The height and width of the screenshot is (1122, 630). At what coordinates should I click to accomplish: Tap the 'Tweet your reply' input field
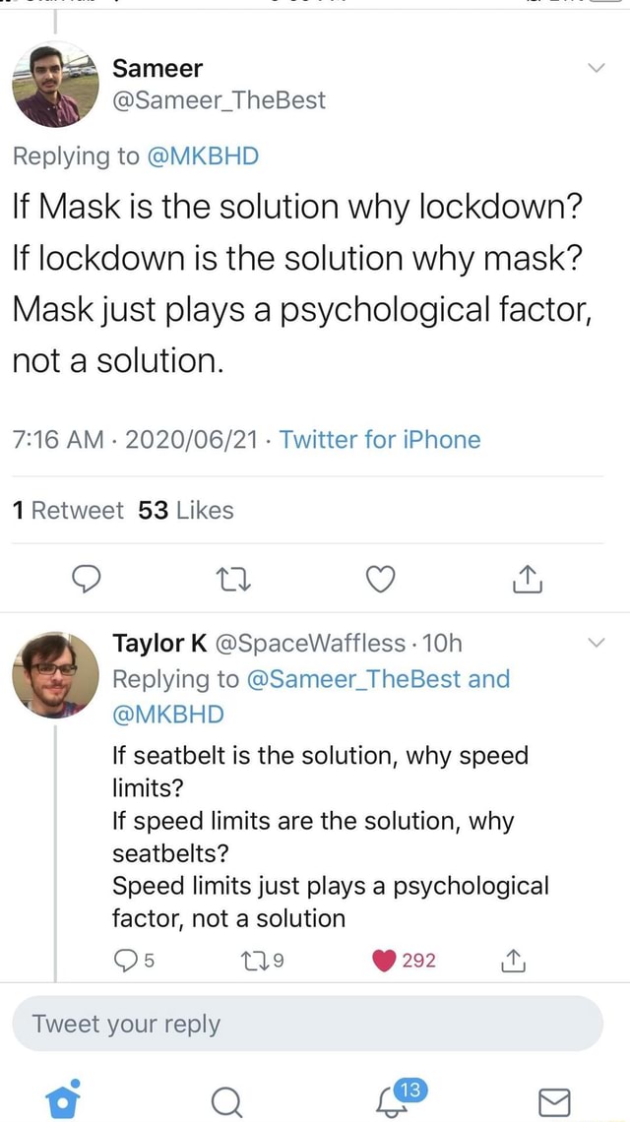point(315,1025)
